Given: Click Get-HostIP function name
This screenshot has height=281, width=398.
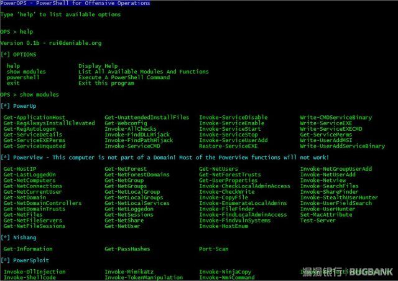Looking at the screenshot, I should [x=19, y=169].
